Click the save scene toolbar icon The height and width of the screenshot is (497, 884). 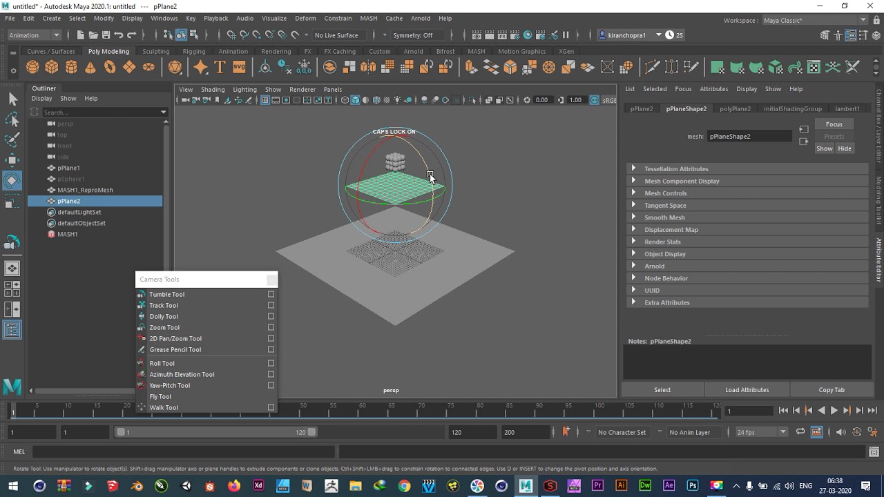point(106,35)
